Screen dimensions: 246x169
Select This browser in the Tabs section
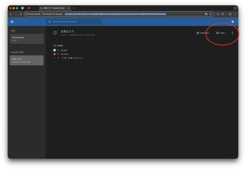click(27, 39)
